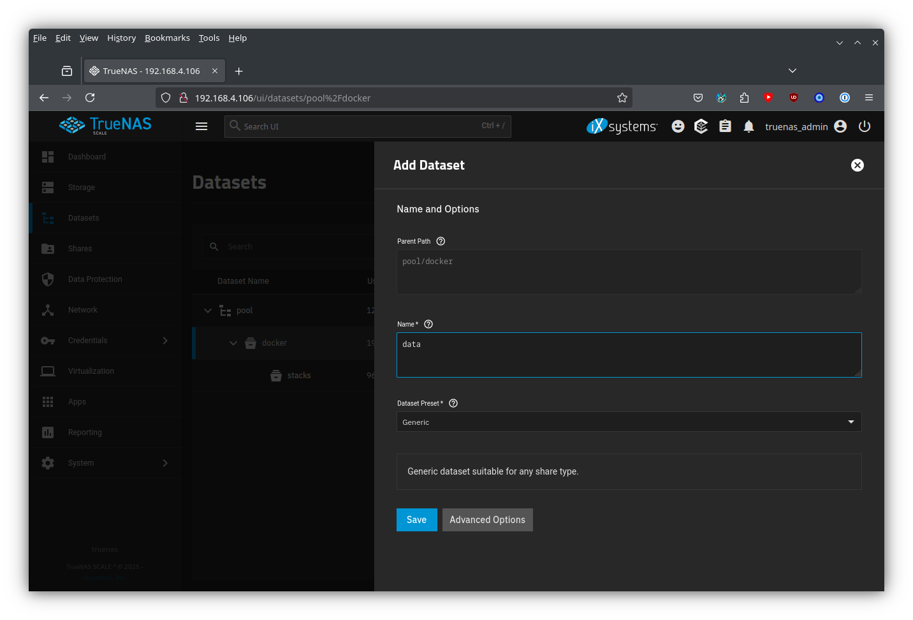
Task: Reload the current browser page
Action: tap(90, 98)
